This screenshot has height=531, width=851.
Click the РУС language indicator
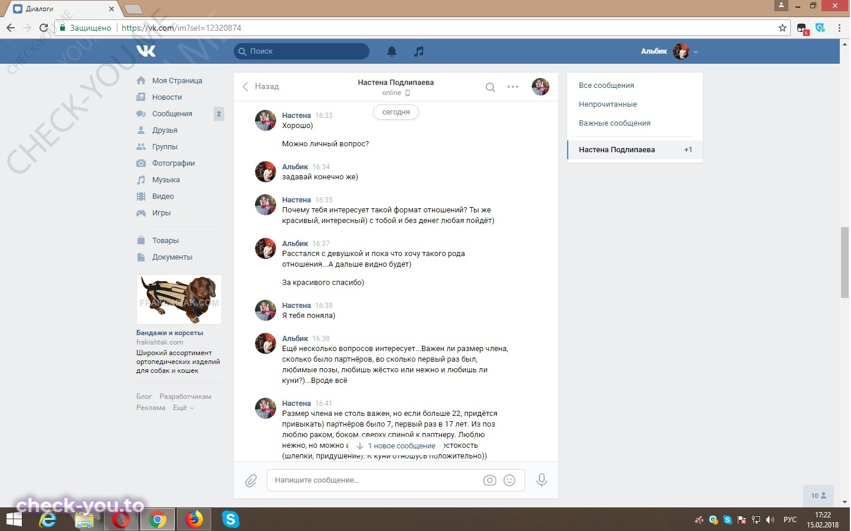click(x=790, y=520)
